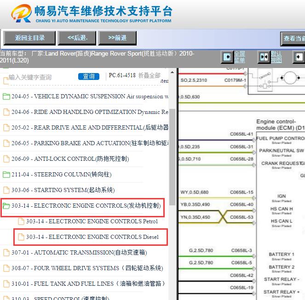Click the relay switch symbol in diagram
Viewport: 305px width, 300px height.
pyautogui.click(x=265, y=80)
